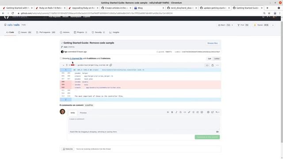Insert numbered list in comment toolbar
This screenshot has height=159, width=283.
point(198,112)
